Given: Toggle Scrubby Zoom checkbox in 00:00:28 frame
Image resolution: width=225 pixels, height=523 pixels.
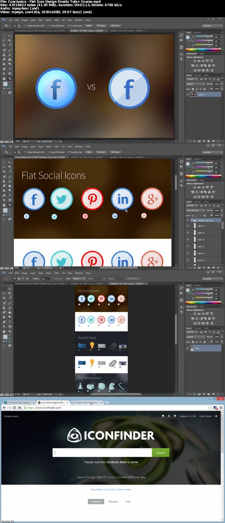Looking at the screenshot, I should (x=69, y=152).
